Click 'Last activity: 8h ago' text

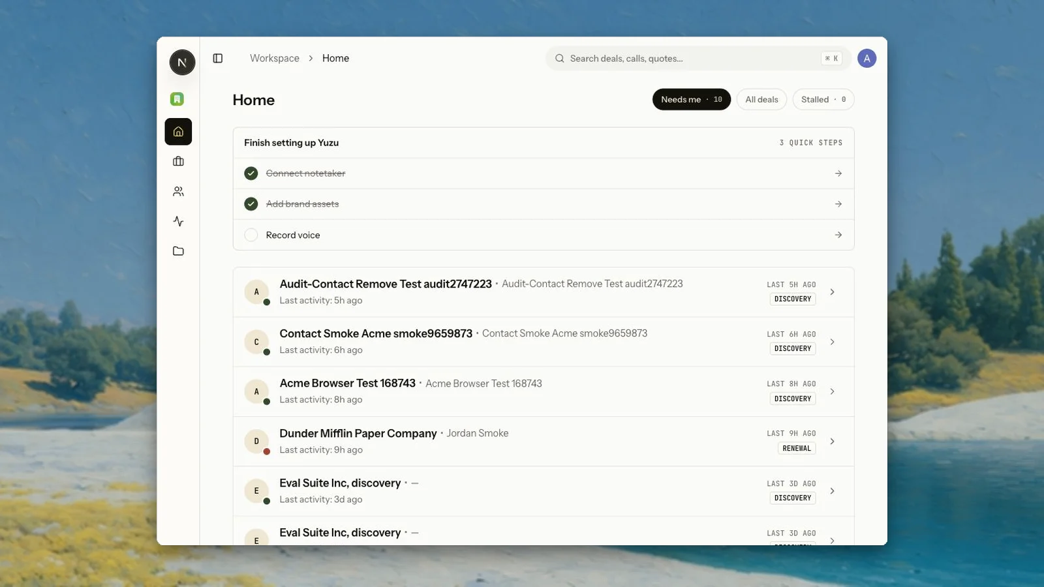point(321,400)
